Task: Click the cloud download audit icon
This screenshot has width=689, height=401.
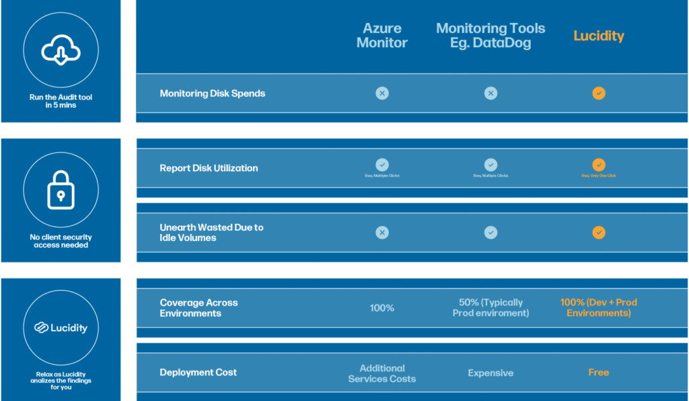Action: tap(61, 50)
